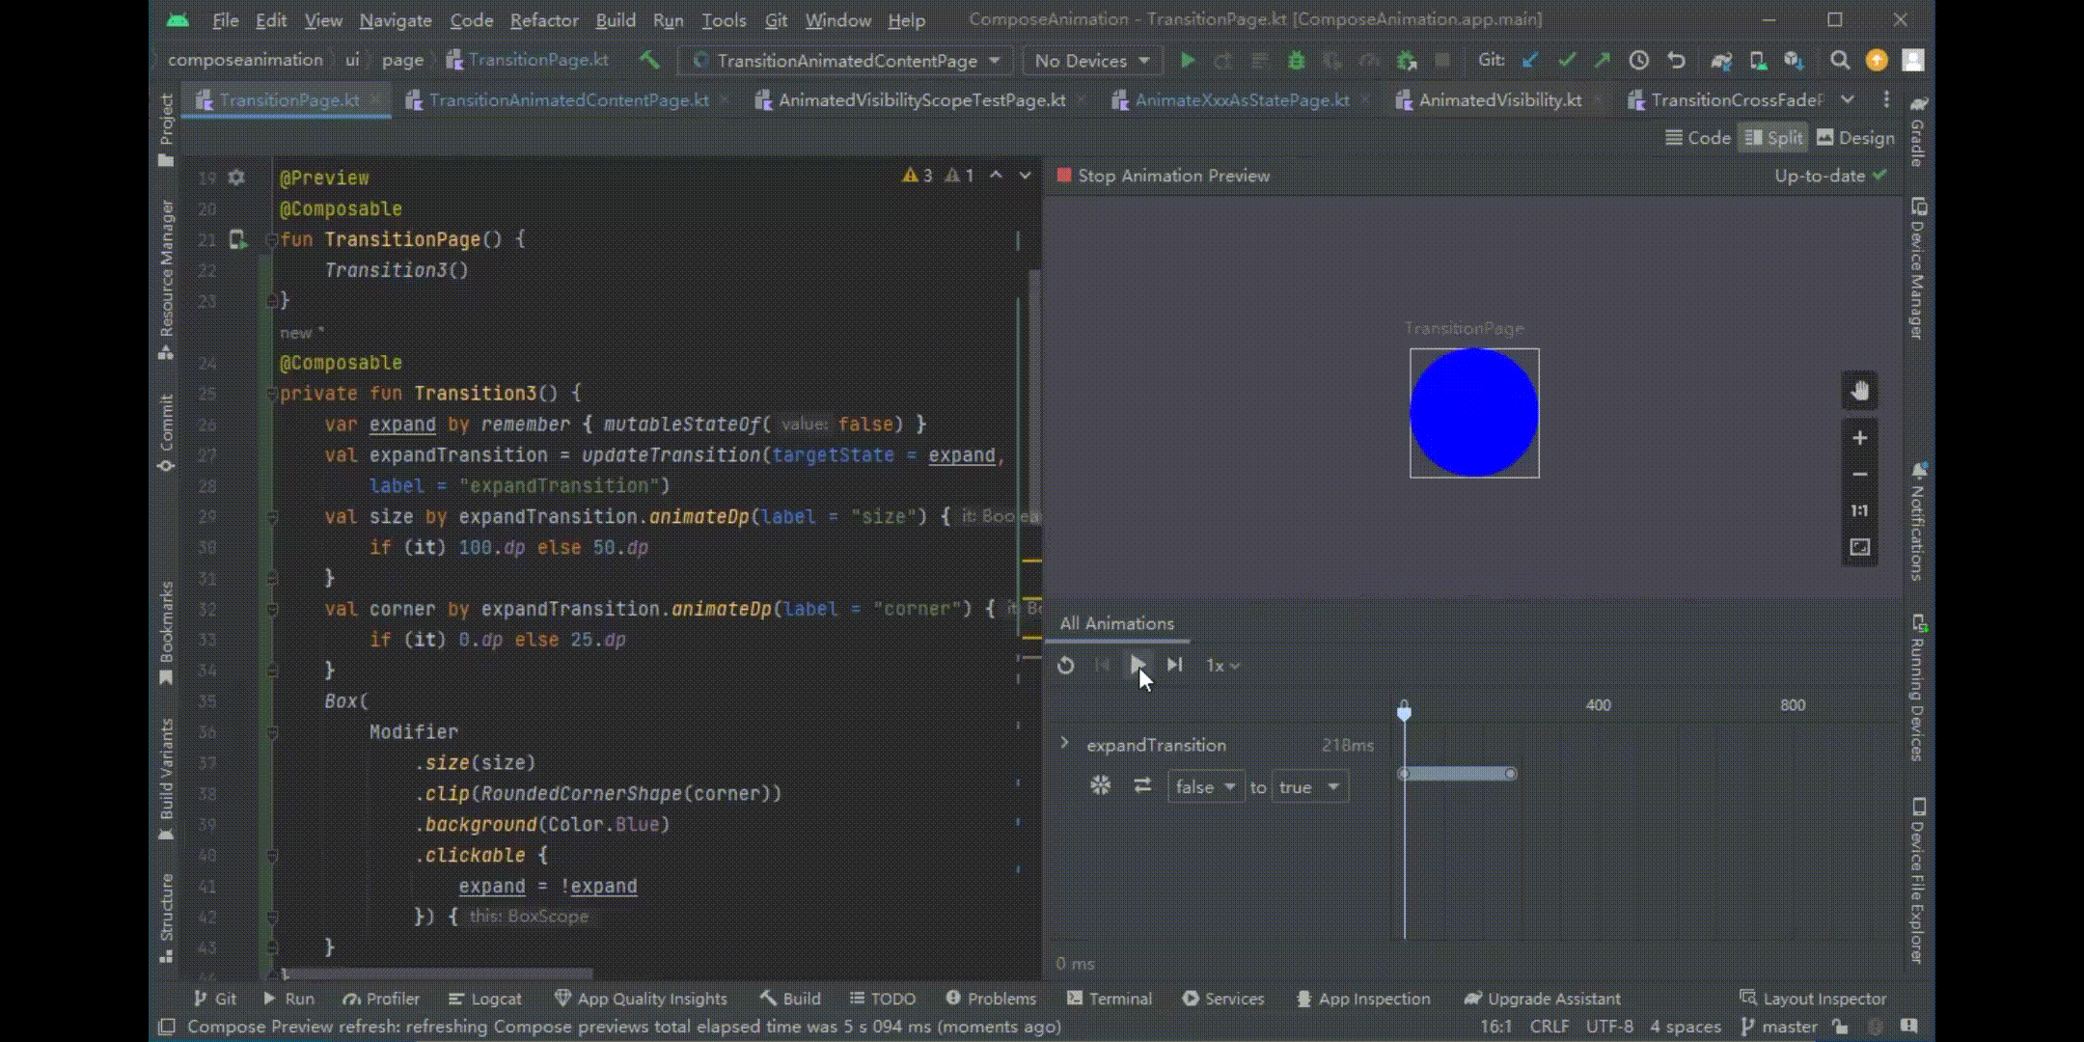Zoom in the preview with plus icon

click(x=1859, y=438)
